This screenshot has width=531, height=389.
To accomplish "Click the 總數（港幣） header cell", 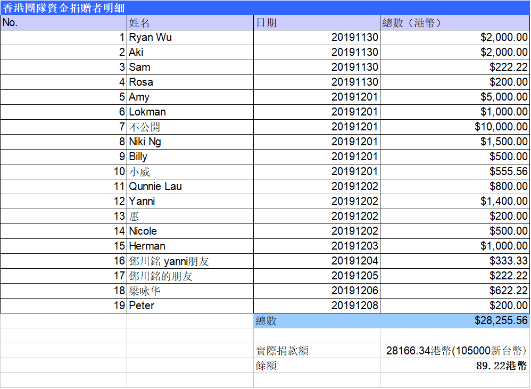I will [x=454, y=23].
